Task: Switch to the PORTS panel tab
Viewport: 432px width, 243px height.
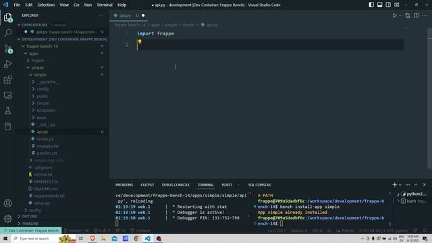Action: 227,185
